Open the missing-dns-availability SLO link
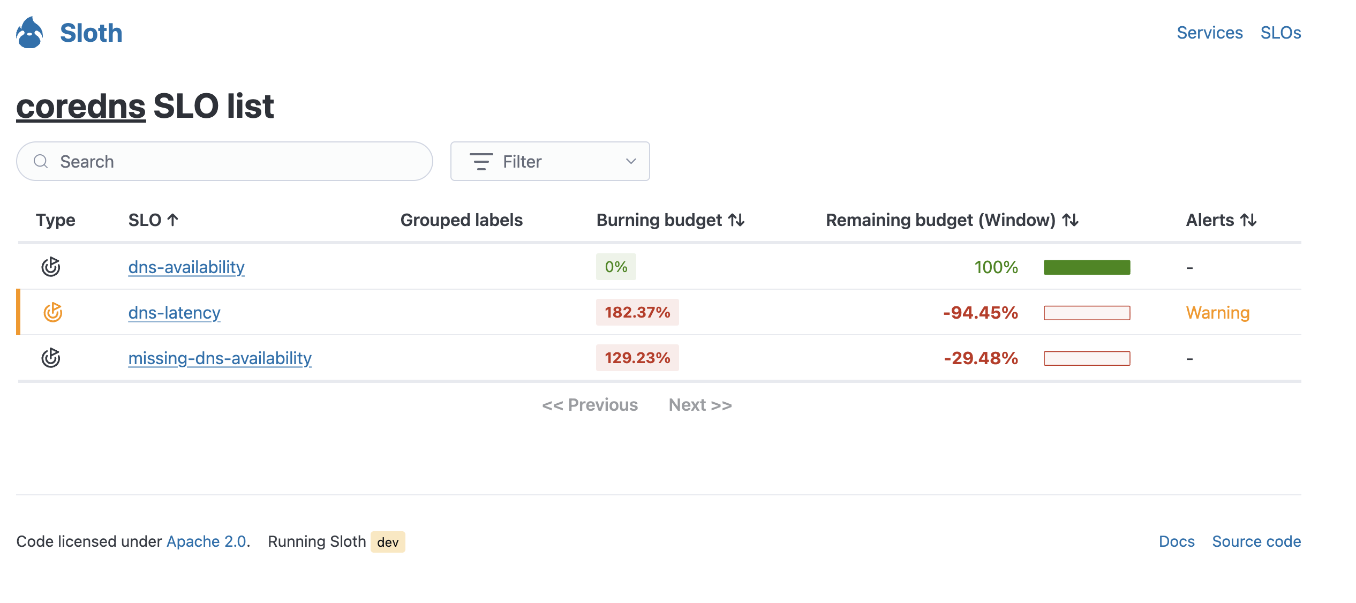Image resolution: width=1356 pixels, height=603 pixels. point(220,358)
